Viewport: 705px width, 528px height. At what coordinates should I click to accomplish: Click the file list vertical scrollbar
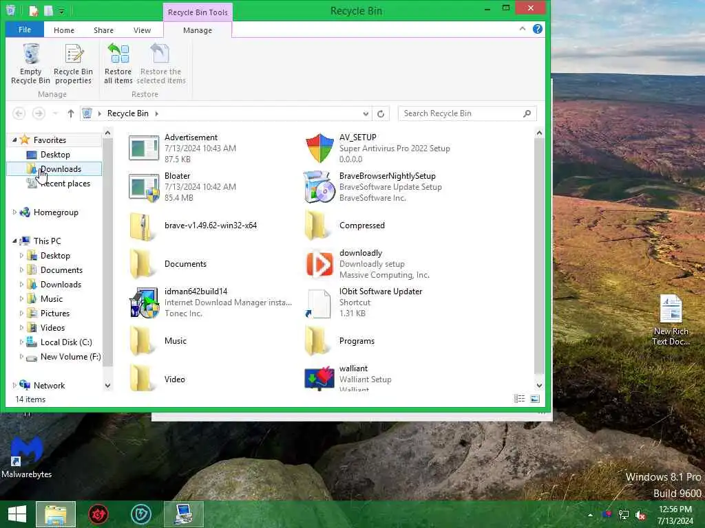coord(539,256)
